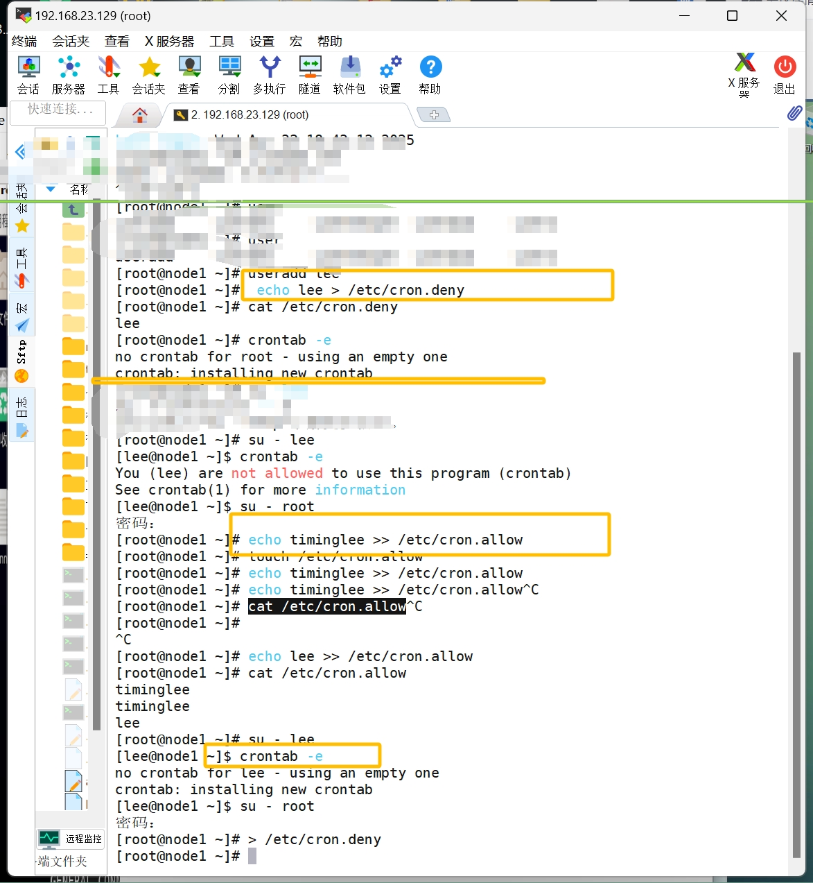Open the 查看 menu
Image resolution: width=813 pixels, height=883 pixels.
coord(117,42)
